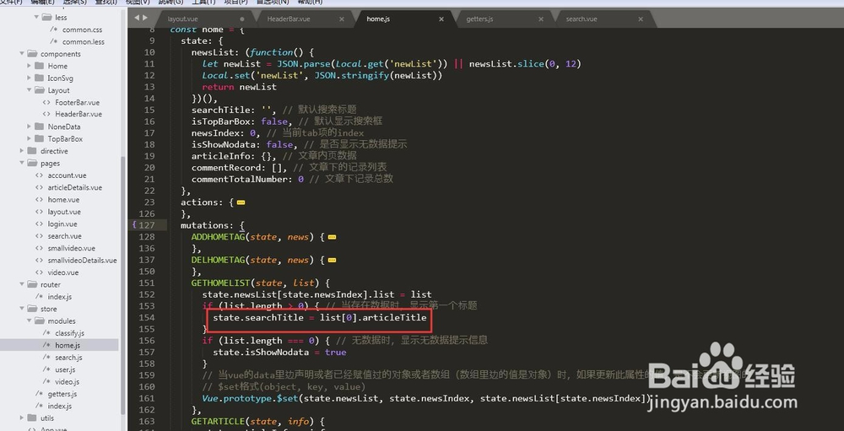The width and height of the screenshot is (844, 431).
Task: Unfold the ADDHOMETAG folded code marker
Action: pos(332,237)
